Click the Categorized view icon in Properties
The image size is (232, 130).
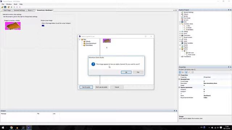[x=180, y=72]
